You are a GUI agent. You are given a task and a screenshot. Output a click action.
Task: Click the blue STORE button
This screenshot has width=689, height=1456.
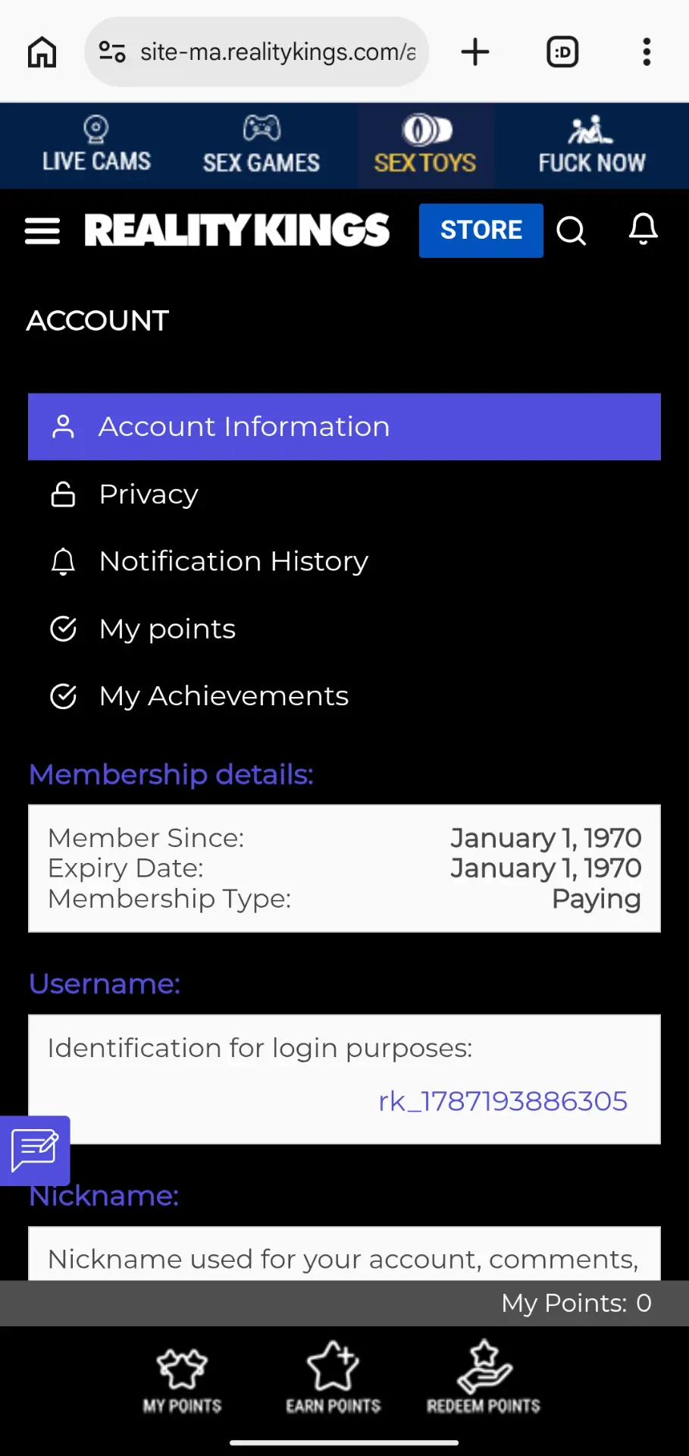[x=481, y=231]
